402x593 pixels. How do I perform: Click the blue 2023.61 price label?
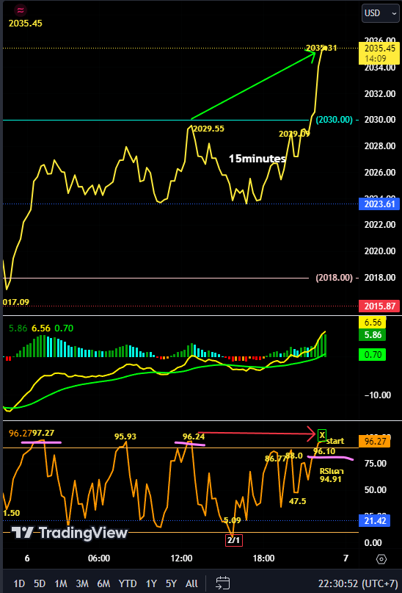click(x=379, y=204)
